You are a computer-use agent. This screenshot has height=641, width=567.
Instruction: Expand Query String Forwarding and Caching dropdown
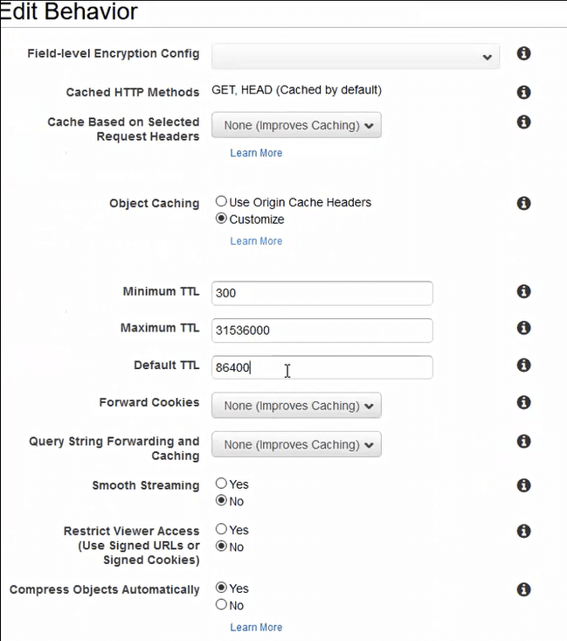coord(296,444)
